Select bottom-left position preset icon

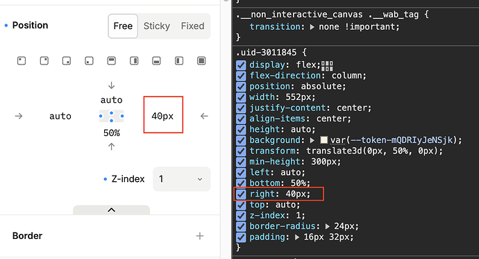click(x=89, y=61)
